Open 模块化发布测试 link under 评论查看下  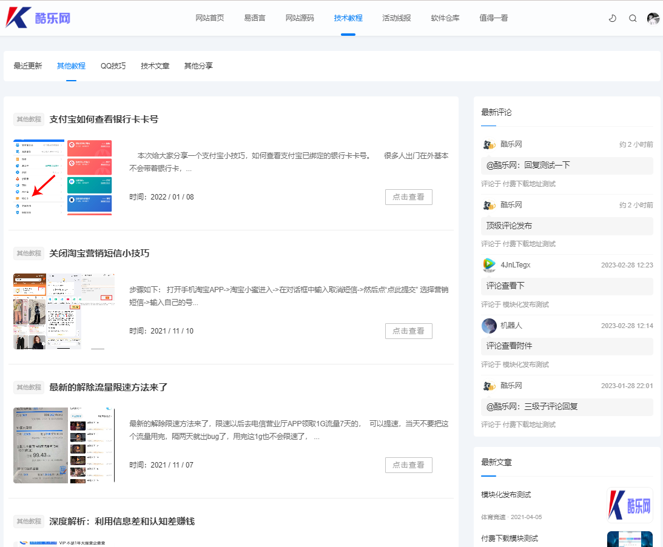[525, 304]
